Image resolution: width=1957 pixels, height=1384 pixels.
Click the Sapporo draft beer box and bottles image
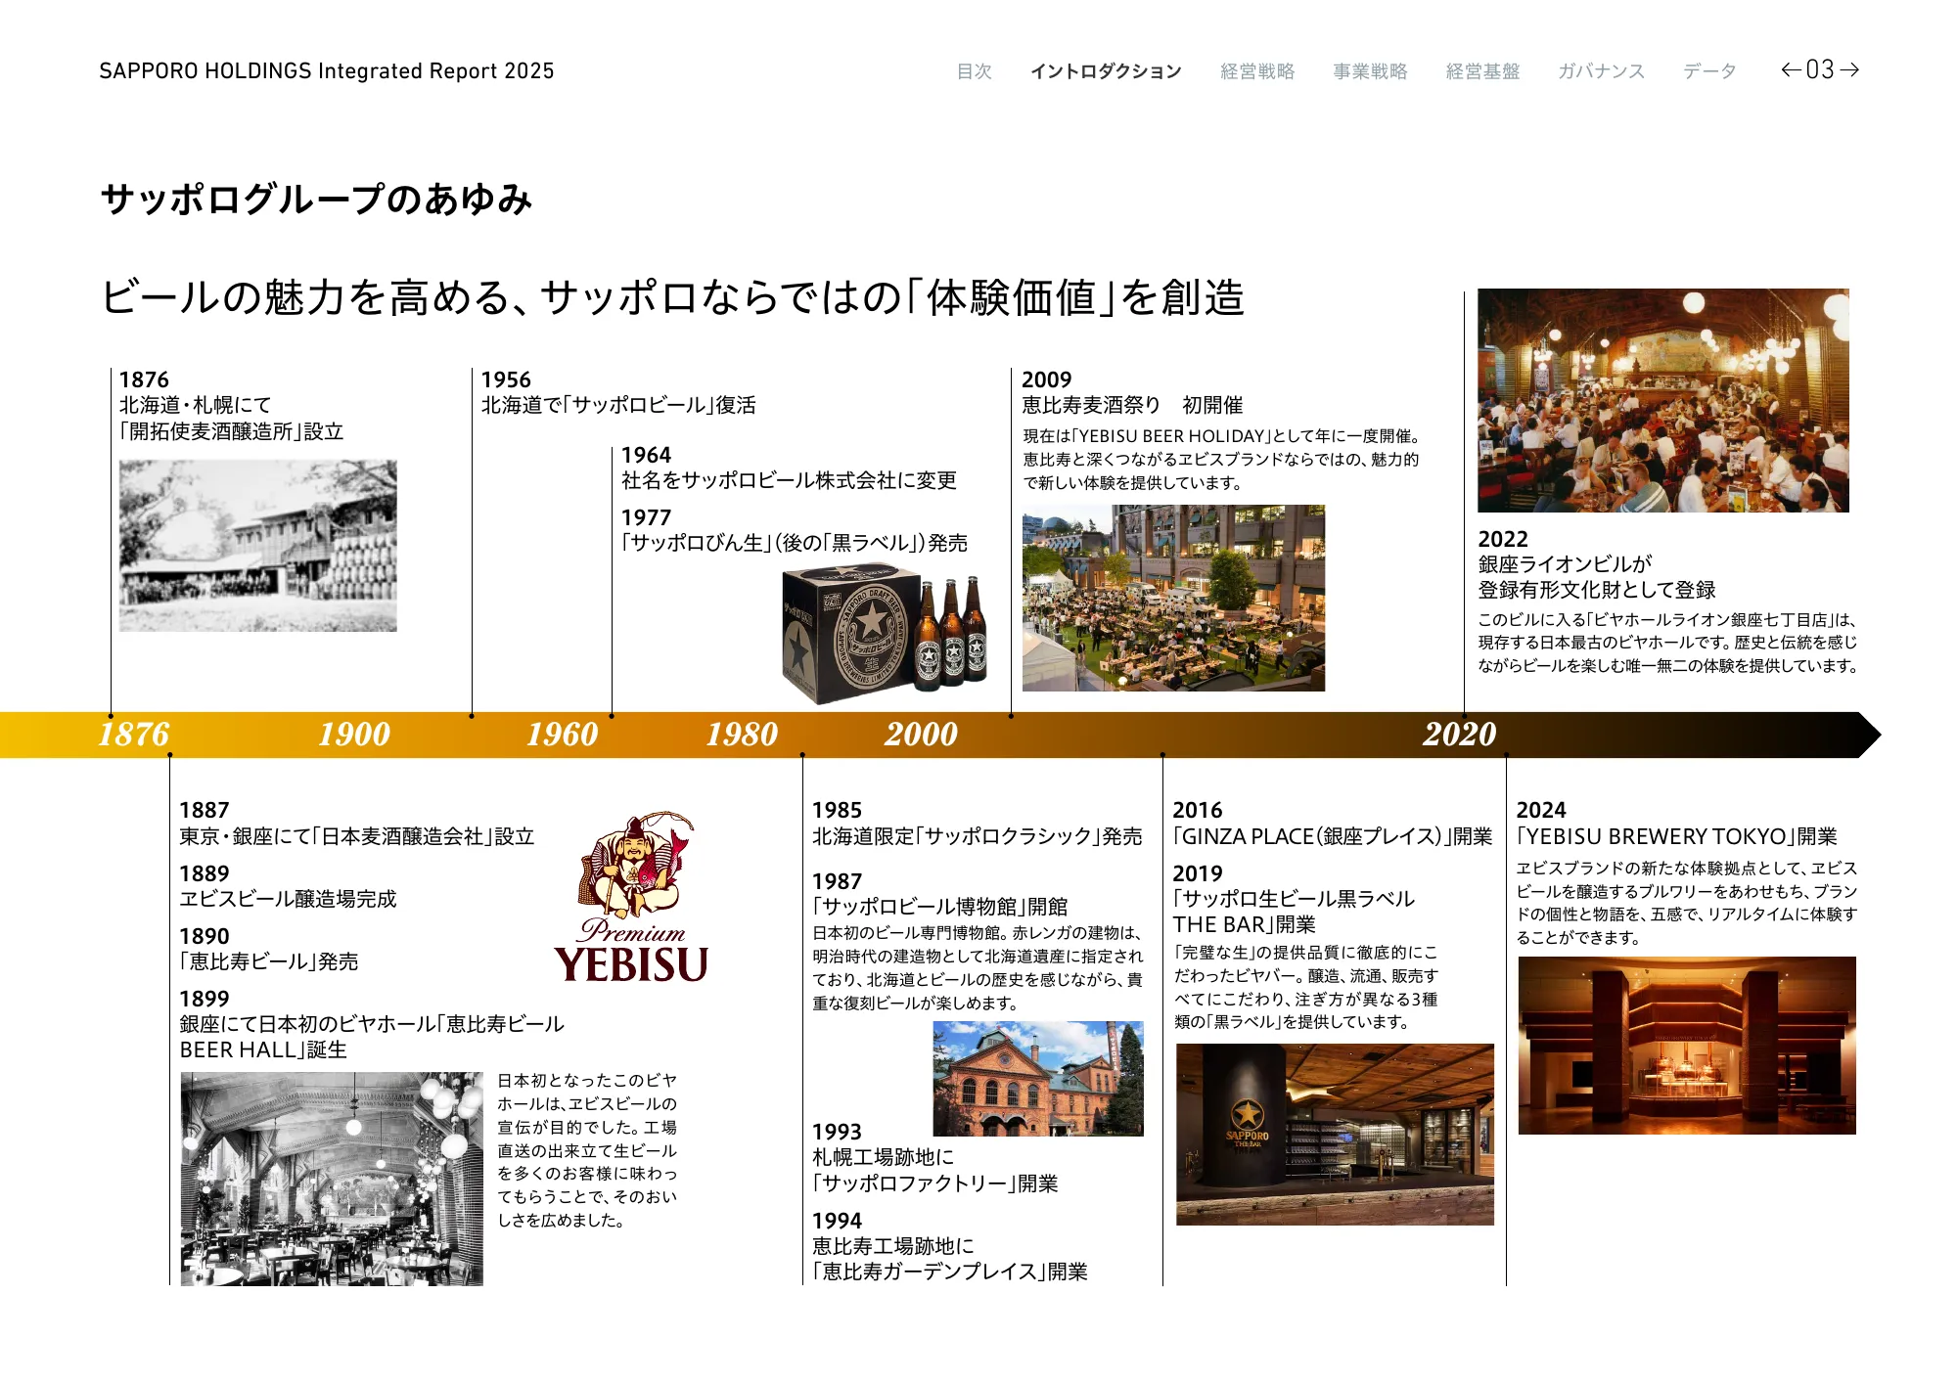click(x=885, y=635)
